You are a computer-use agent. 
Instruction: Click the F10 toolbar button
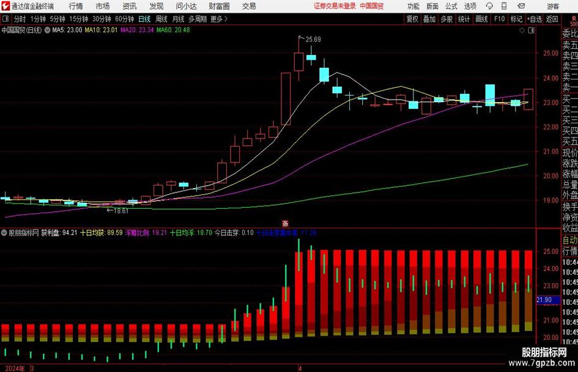(500, 19)
